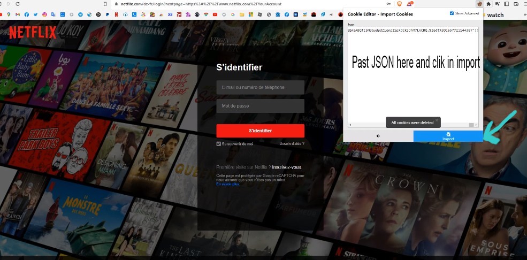The width and height of the screenshot is (527, 260).
Task: Toggle the Show Advanced checkbox
Action: 452,13
